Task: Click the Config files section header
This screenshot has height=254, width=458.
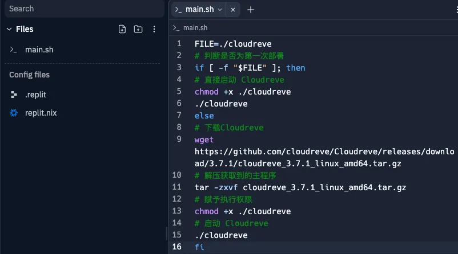Action: (29, 75)
